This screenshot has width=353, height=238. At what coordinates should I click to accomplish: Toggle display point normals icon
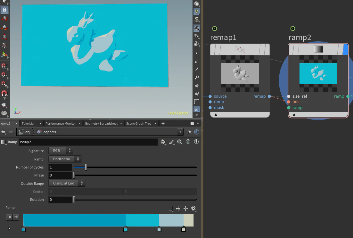point(197,61)
